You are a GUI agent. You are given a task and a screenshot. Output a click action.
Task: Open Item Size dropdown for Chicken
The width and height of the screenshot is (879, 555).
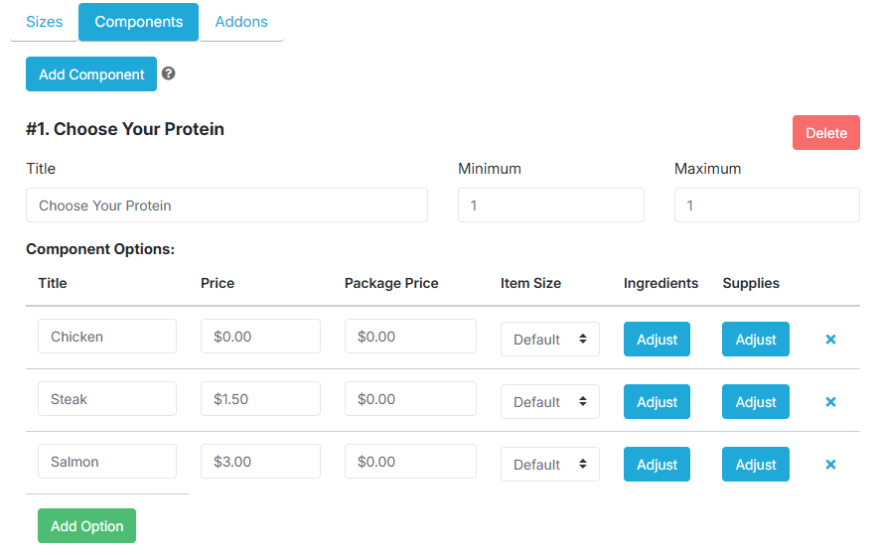[x=550, y=340]
